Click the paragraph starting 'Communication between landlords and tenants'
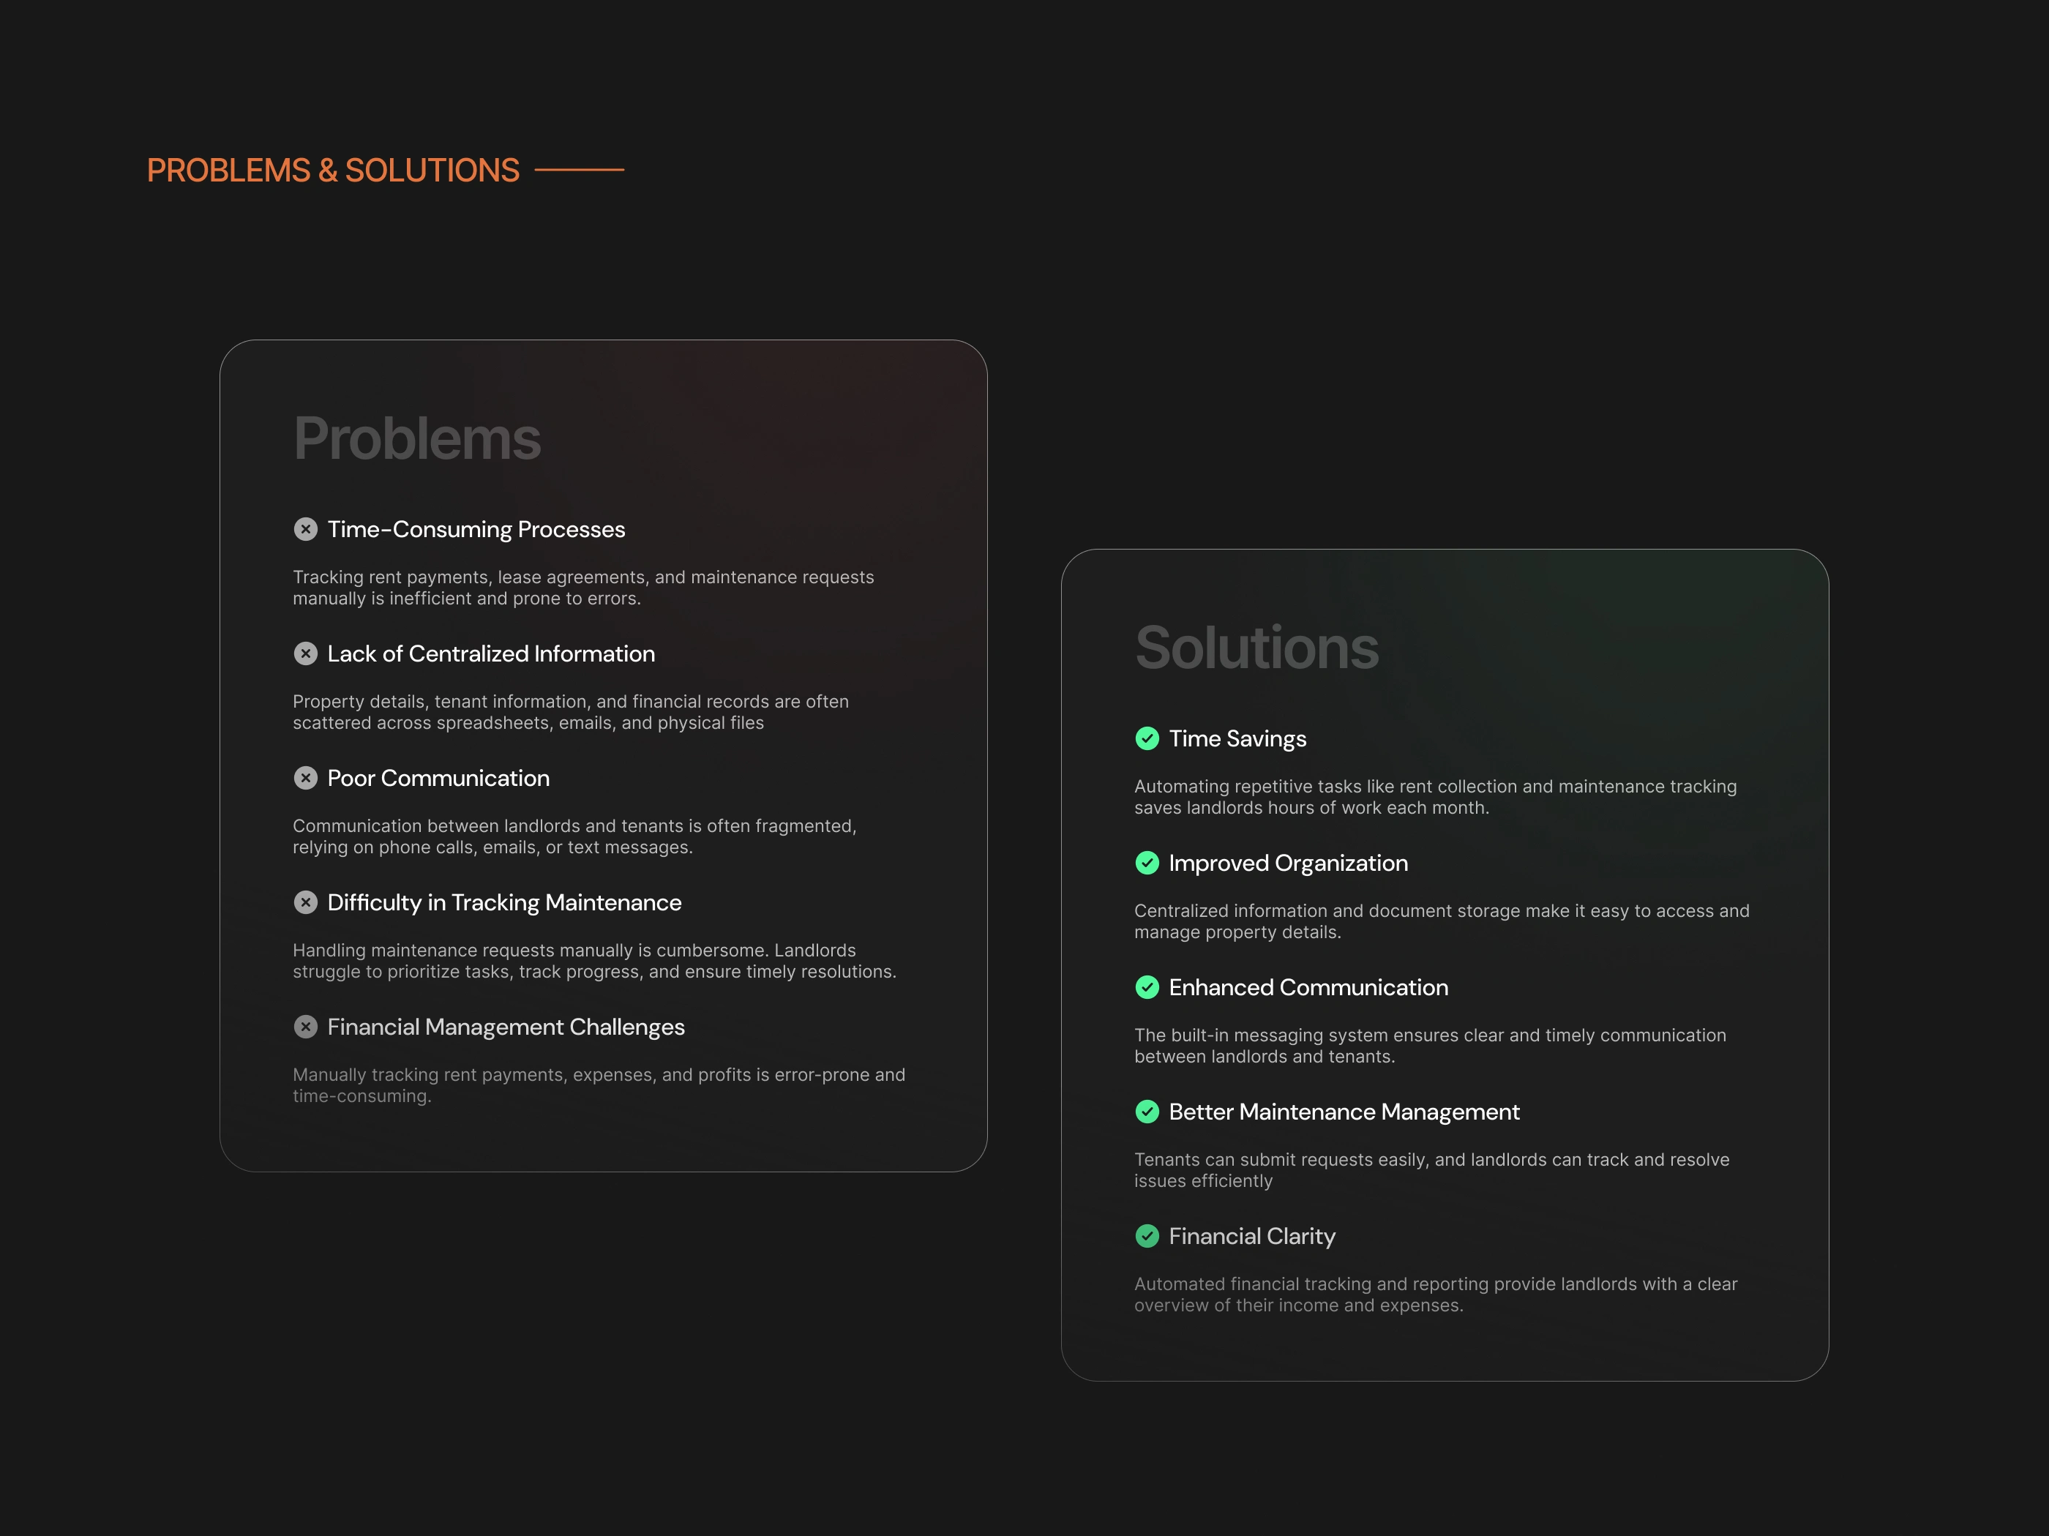 point(574,836)
